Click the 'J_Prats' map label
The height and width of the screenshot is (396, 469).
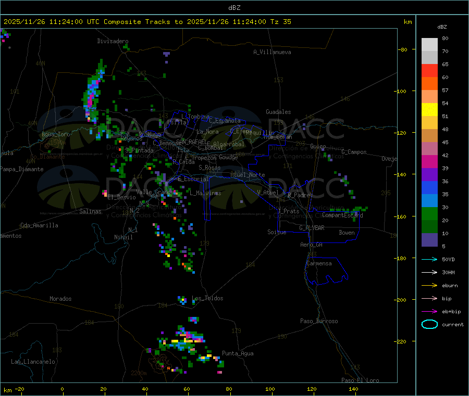289,211
